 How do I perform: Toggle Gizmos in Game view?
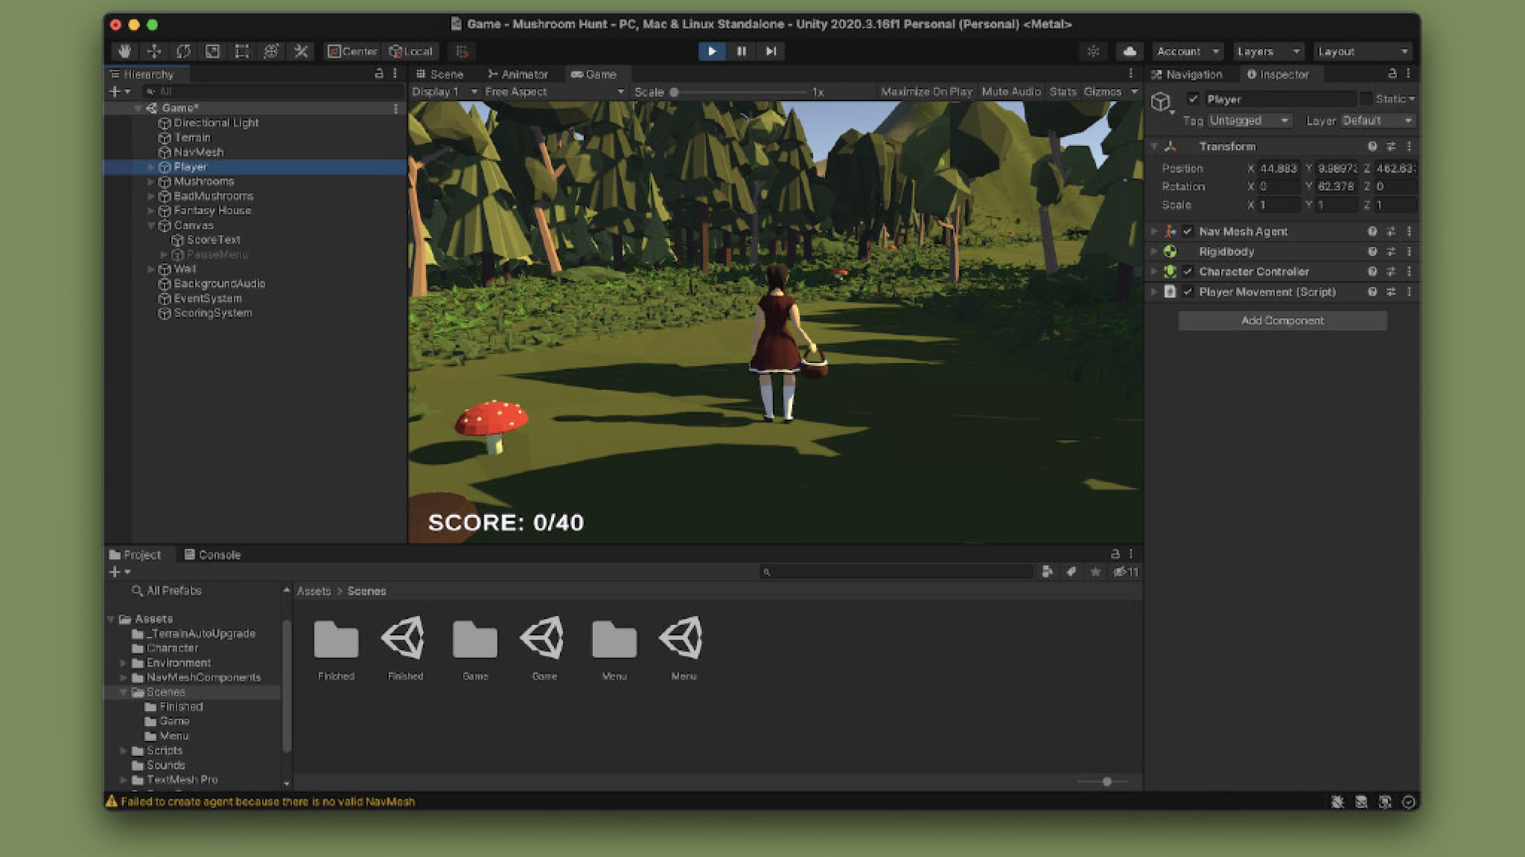(1103, 92)
